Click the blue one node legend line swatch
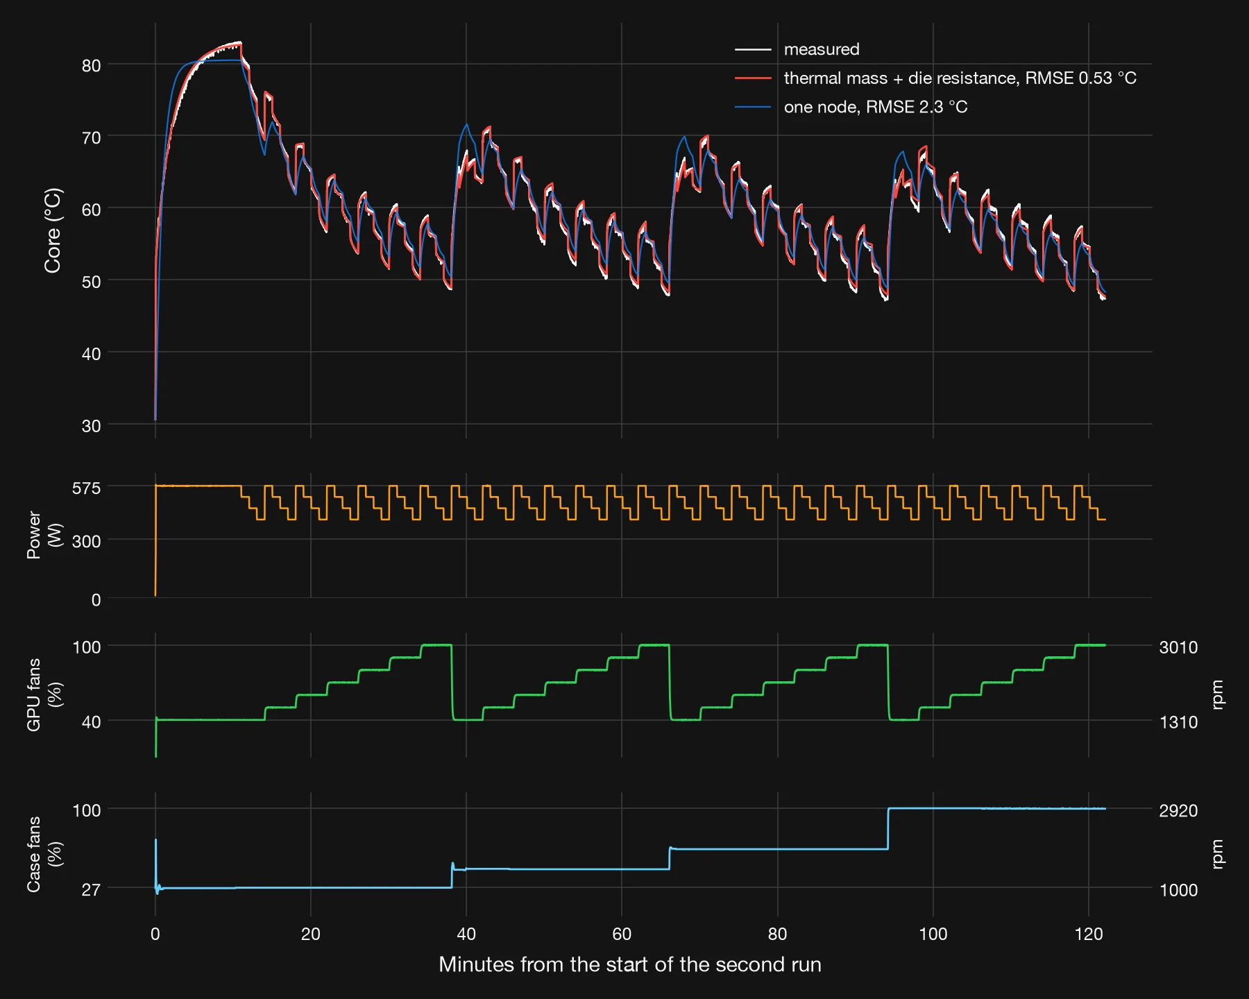This screenshot has width=1249, height=999. coord(753,107)
